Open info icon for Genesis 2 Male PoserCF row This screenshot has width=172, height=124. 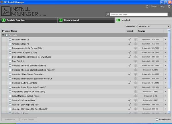[x=136, y=78]
